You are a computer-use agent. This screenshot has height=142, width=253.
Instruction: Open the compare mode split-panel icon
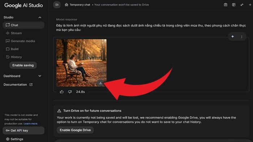pos(233,5)
